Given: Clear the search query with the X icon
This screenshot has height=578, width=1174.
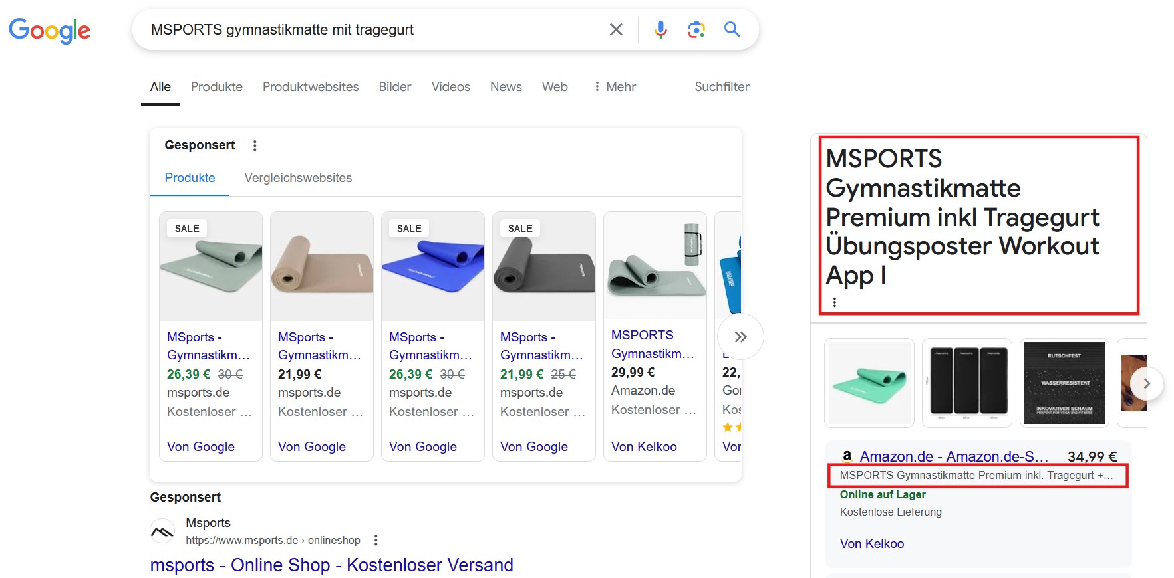Looking at the screenshot, I should point(616,29).
